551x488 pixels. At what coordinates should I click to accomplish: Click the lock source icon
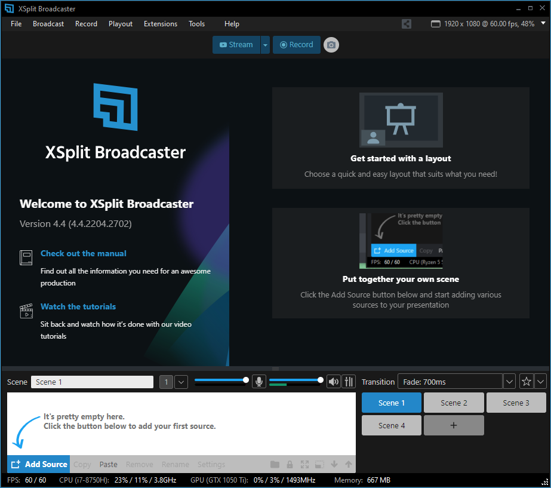[290, 465]
